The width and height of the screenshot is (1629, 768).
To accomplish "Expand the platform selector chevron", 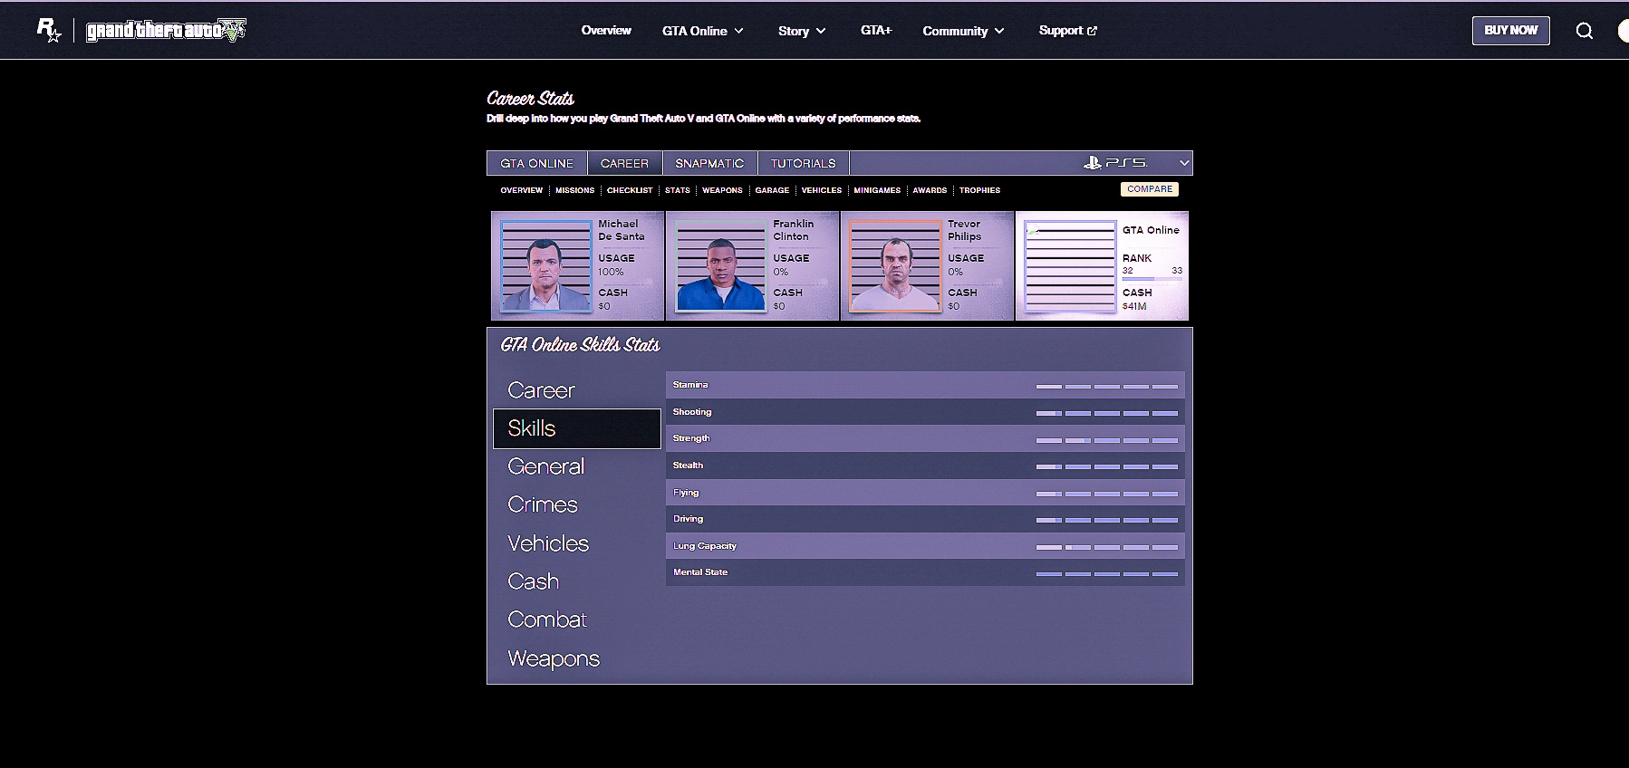I will (x=1183, y=163).
